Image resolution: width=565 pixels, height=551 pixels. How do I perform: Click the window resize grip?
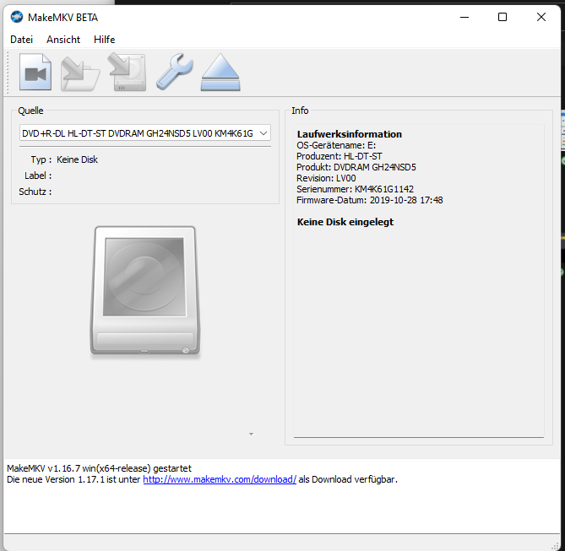pos(556,546)
